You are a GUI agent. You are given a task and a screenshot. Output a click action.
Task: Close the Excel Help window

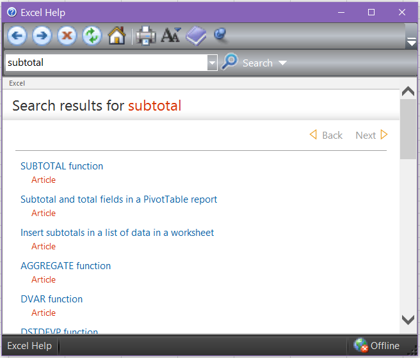click(x=402, y=12)
